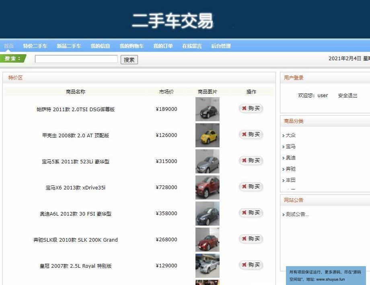The height and width of the screenshot is (285, 370).
Task: Click the price ¥358000
Action: pyautogui.click(x=166, y=214)
